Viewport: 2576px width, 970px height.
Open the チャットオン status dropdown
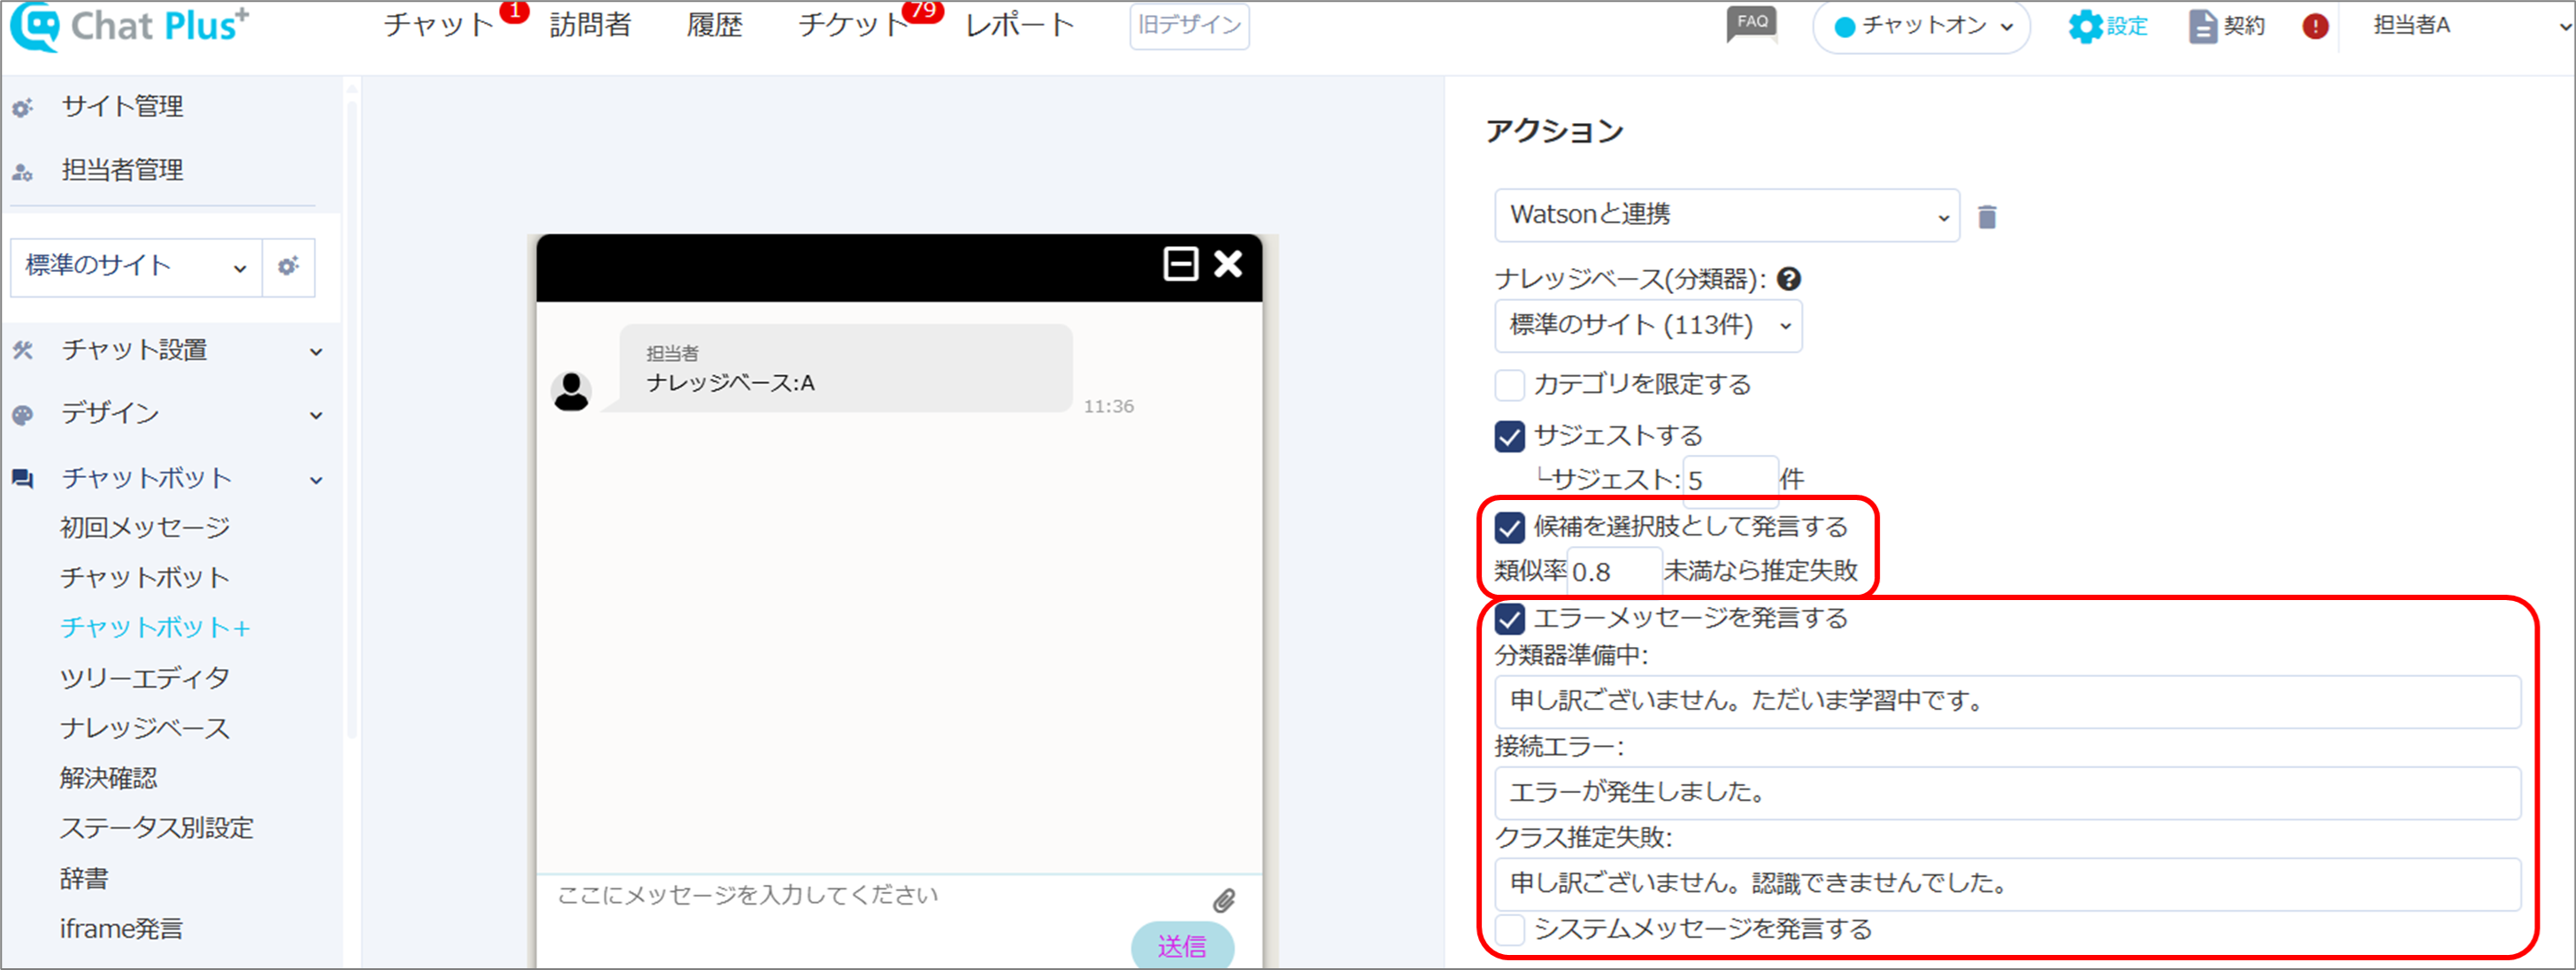coord(1920,26)
